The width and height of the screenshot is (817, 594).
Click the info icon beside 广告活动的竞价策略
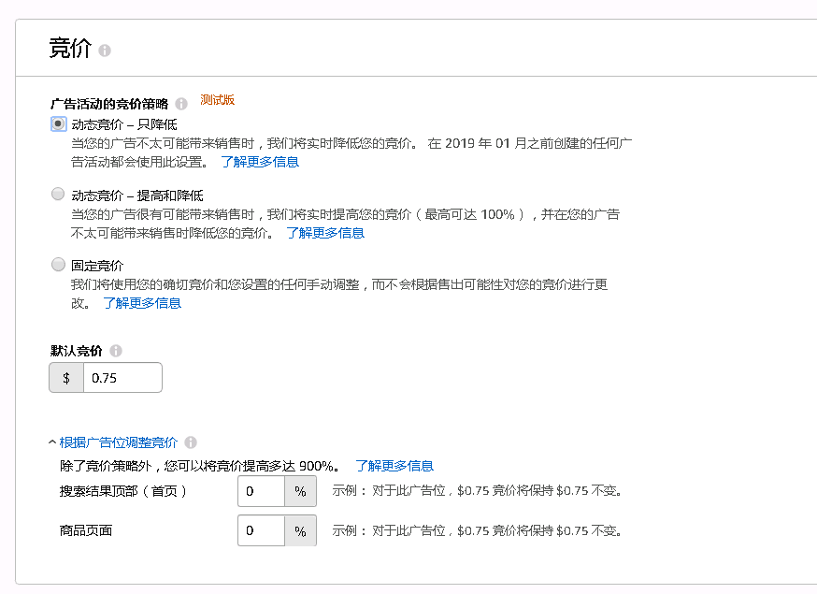point(181,102)
